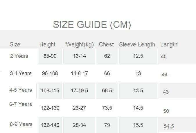
Task: Select the Size column header
Action: coord(15,44)
